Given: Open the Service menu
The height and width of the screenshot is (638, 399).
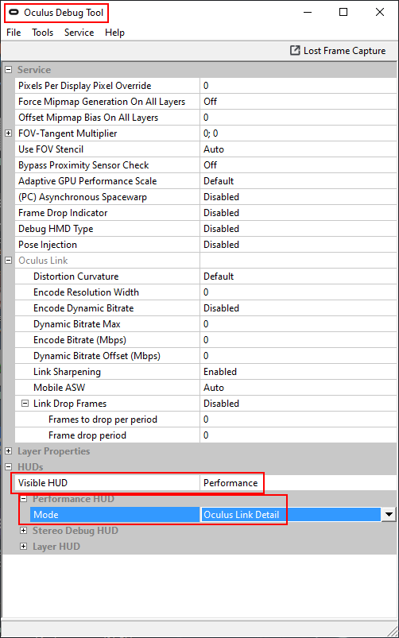Looking at the screenshot, I should pos(79,33).
